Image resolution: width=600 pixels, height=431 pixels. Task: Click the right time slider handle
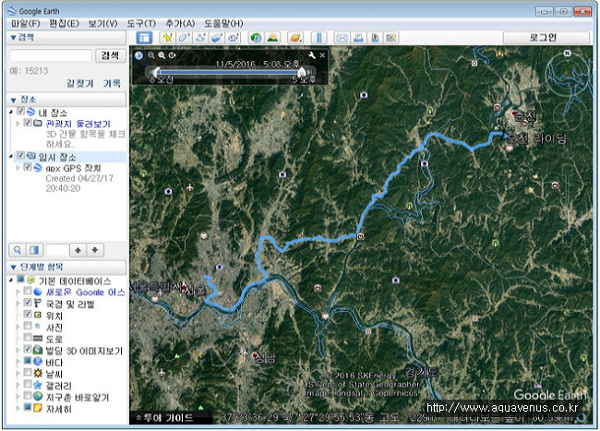coord(302,71)
